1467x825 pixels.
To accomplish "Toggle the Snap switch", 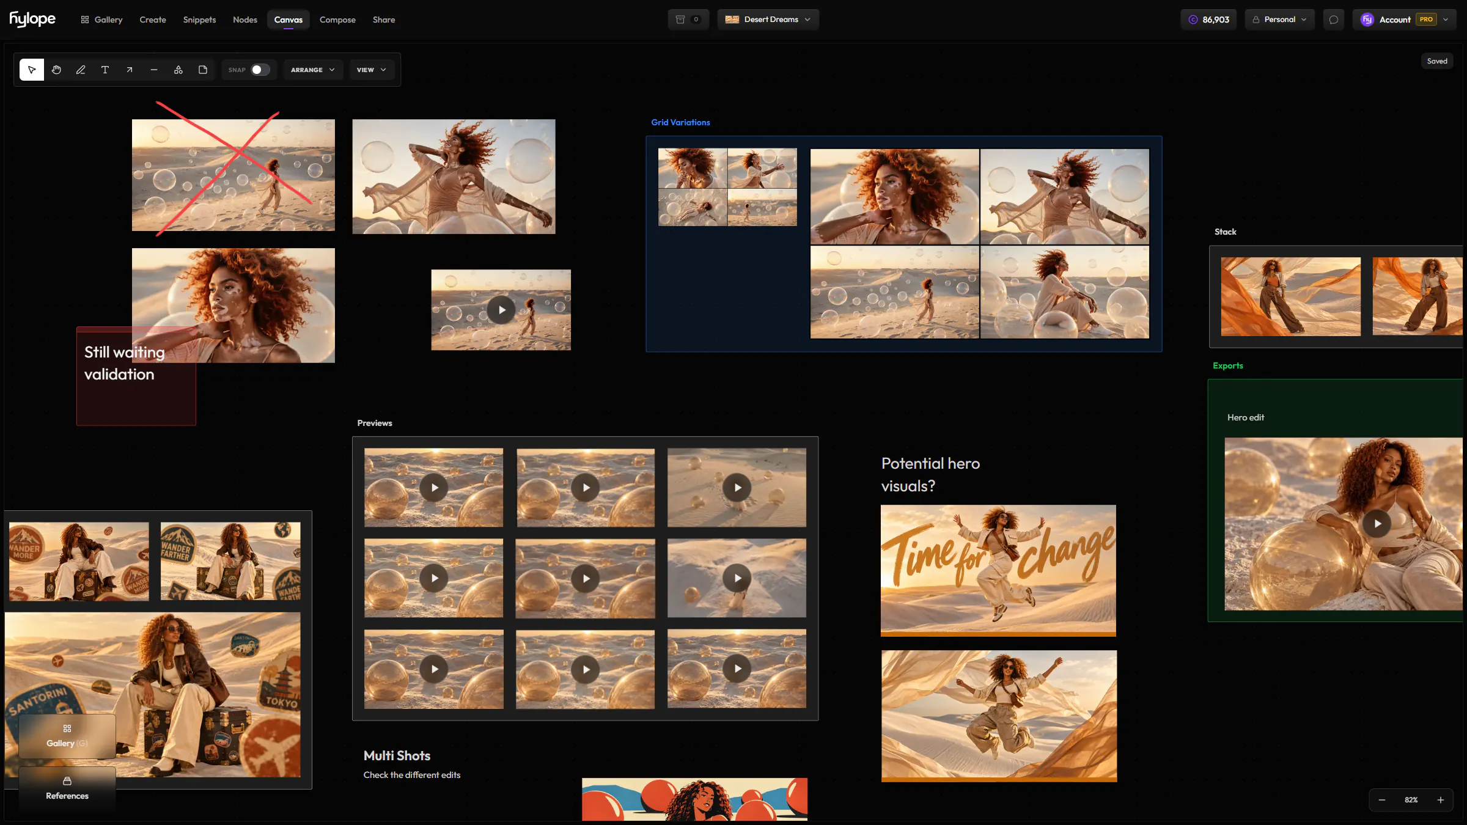I will tap(260, 70).
